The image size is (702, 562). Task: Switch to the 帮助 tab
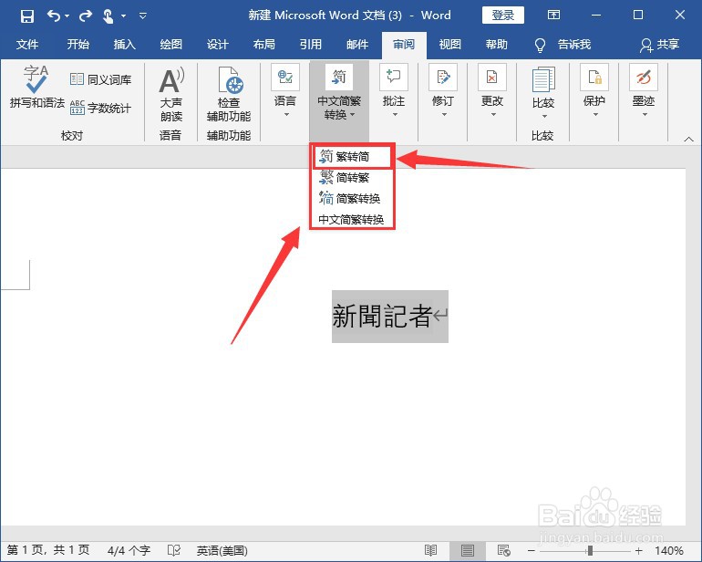coord(497,45)
